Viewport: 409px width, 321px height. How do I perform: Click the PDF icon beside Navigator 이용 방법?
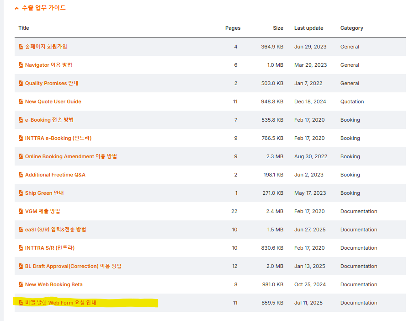(x=21, y=64)
